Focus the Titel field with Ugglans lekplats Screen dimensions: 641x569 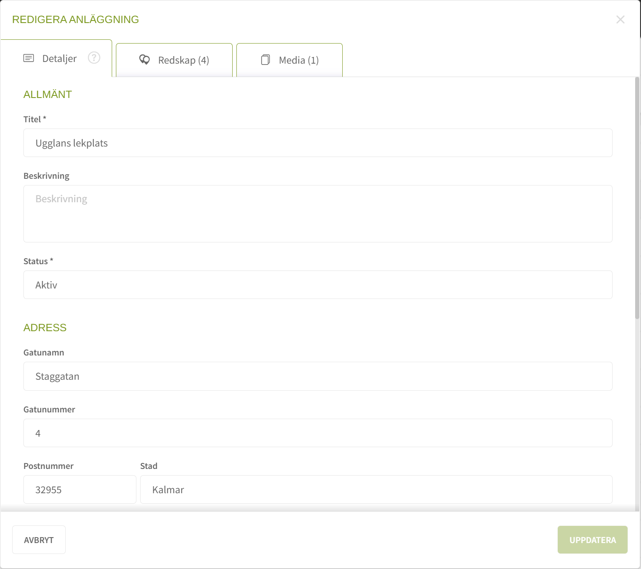pyautogui.click(x=318, y=143)
